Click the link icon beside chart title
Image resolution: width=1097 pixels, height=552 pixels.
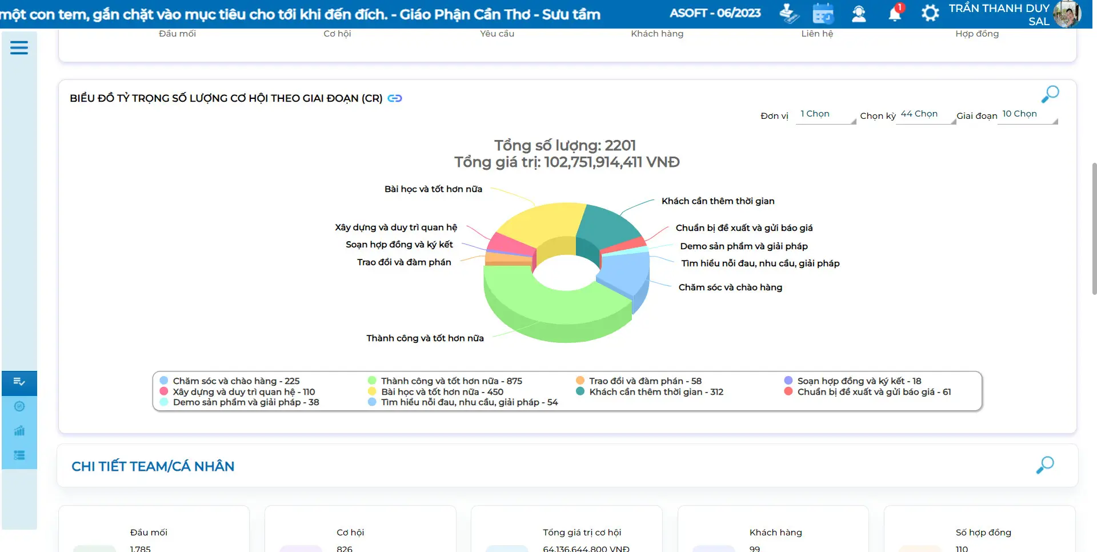coord(395,98)
